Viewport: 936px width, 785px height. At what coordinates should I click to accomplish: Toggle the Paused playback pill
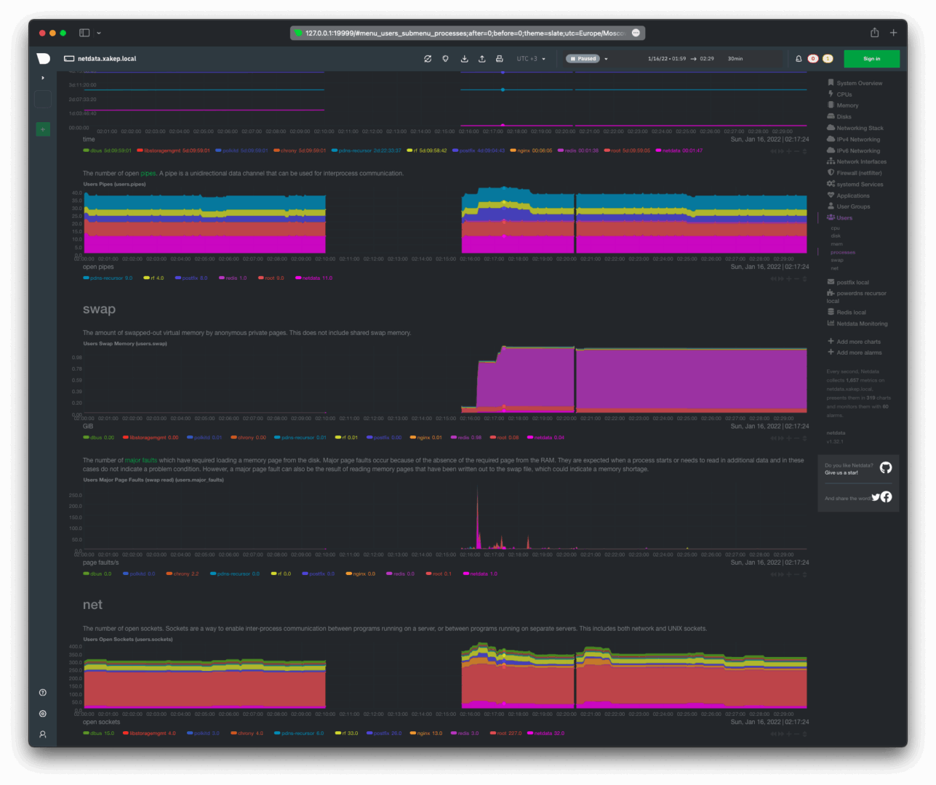(x=583, y=59)
